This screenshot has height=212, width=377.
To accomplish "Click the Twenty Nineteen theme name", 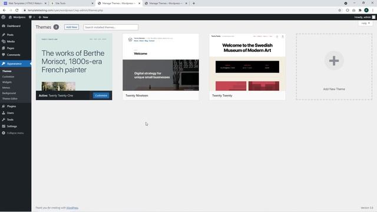I will [137, 95].
